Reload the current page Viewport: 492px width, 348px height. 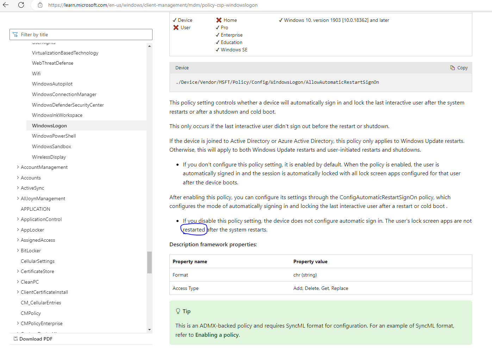(21, 5)
